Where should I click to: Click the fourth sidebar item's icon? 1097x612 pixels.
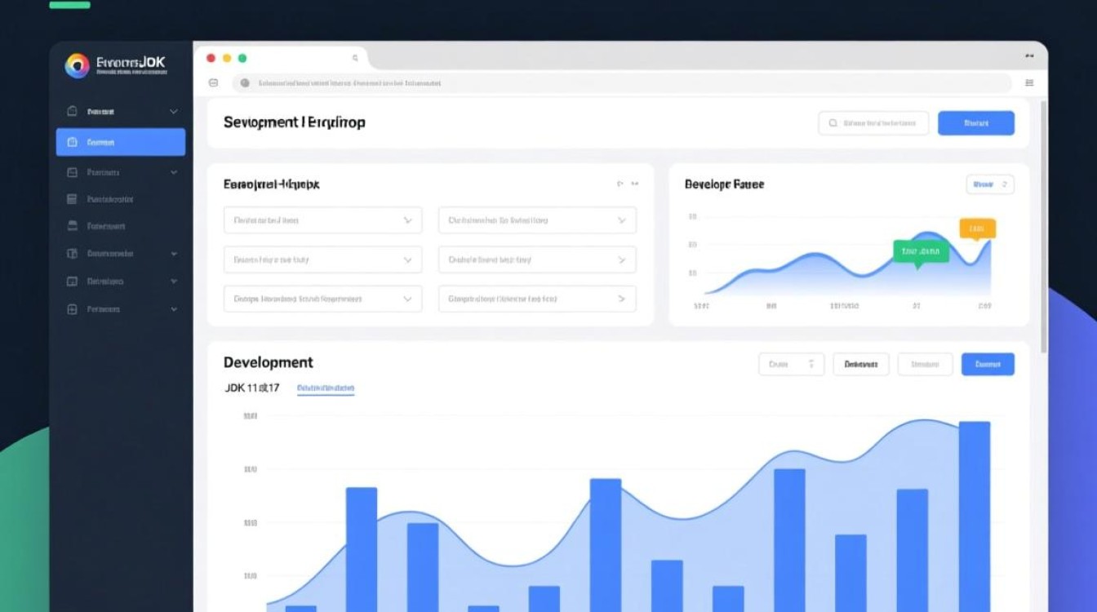click(x=72, y=199)
